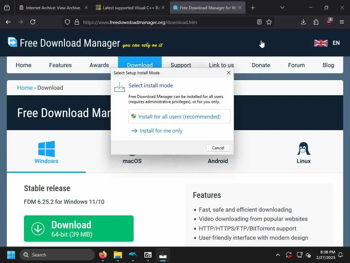Open the Forum navigation item
Screen dimensions: 350x263
(x=296, y=65)
